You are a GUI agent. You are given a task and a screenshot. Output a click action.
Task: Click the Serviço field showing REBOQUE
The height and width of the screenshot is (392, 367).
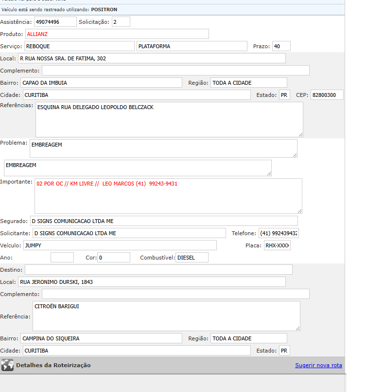click(x=79, y=46)
